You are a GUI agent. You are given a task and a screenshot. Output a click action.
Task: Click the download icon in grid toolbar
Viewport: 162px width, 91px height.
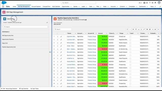pyautogui.click(x=139, y=29)
